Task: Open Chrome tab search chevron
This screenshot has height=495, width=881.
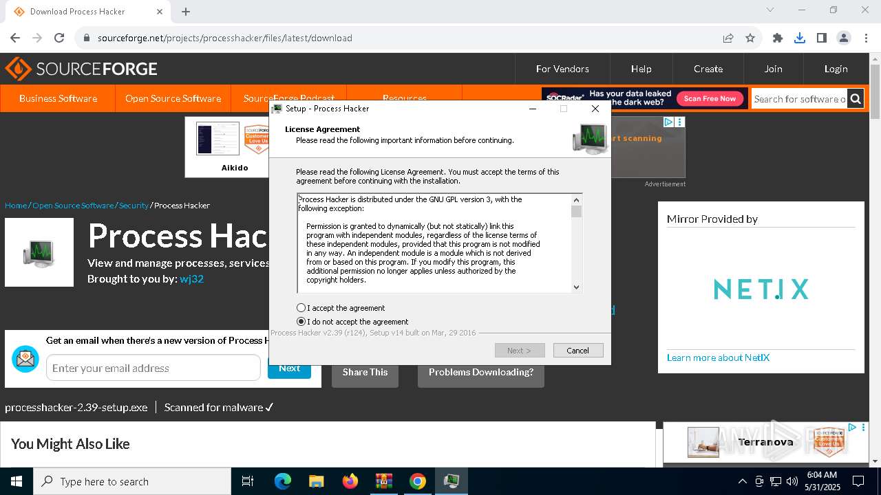Action: (x=770, y=10)
